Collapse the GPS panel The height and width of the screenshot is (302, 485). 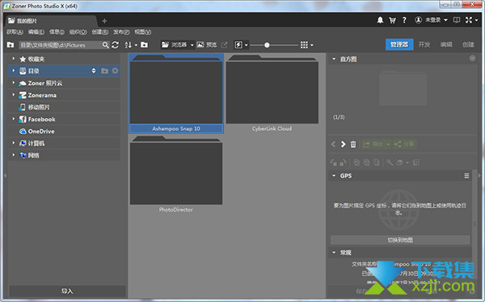pos(334,175)
